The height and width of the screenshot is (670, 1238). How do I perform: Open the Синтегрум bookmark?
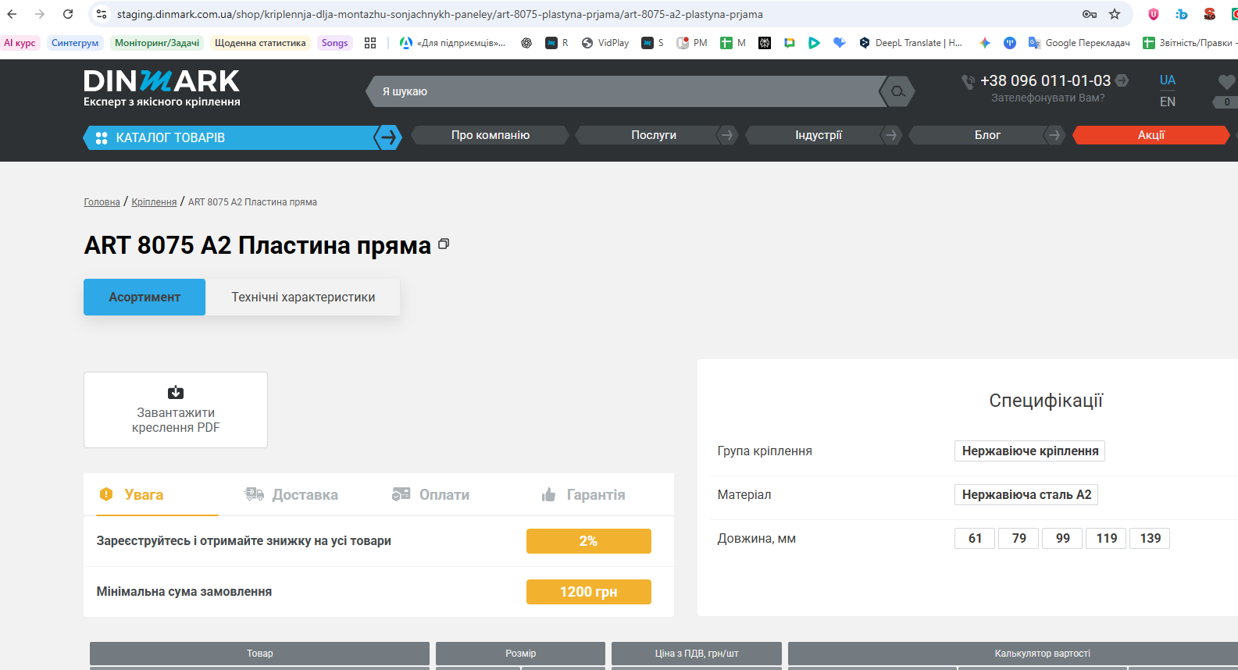75,43
